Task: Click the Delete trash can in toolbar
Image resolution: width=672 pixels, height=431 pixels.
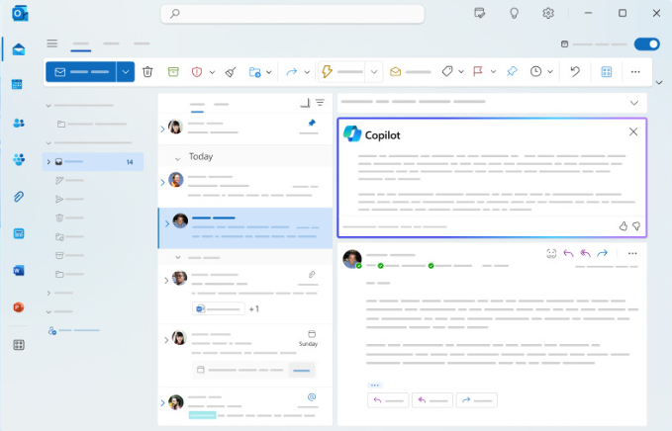Action: (147, 72)
